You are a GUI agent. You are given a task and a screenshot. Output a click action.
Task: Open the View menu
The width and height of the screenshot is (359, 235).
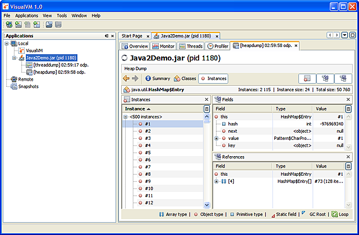47,16
